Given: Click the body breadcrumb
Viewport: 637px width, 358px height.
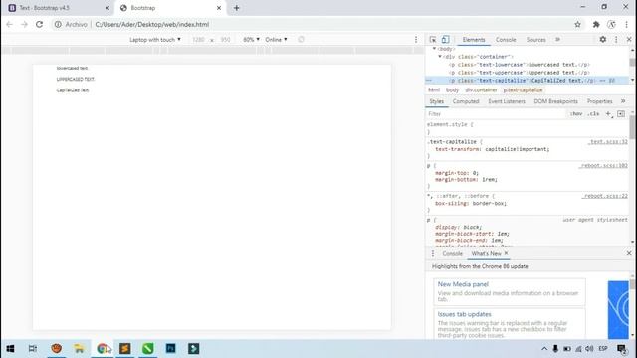Looking at the screenshot, I should pos(452,90).
